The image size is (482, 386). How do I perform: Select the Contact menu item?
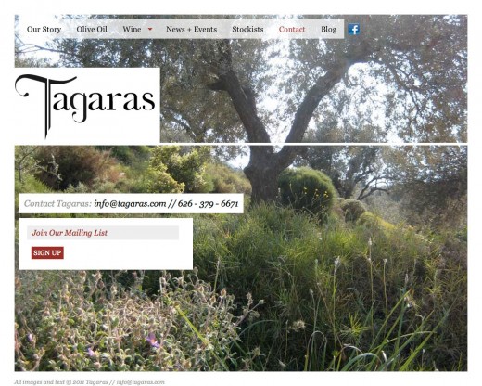(292, 30)
